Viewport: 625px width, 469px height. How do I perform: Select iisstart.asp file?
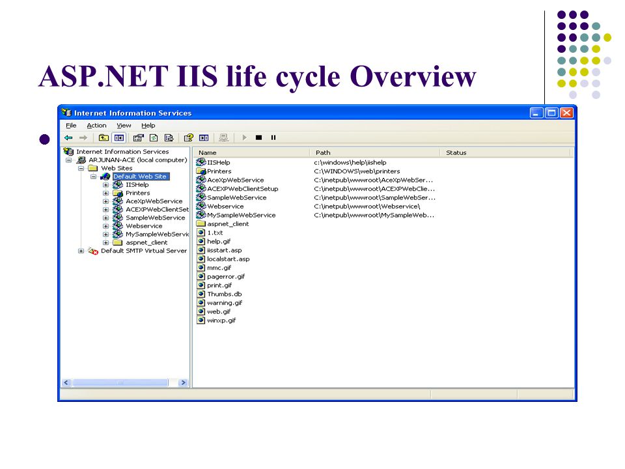tap(225, 250)
